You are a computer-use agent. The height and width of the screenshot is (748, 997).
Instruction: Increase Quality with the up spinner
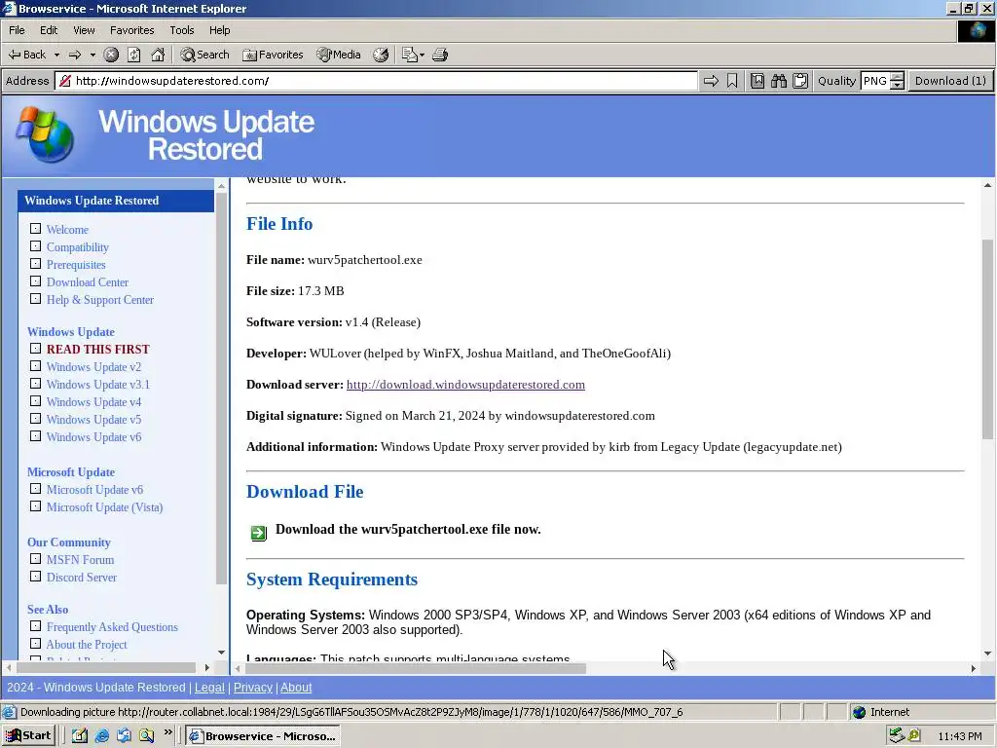click(897, 76)
